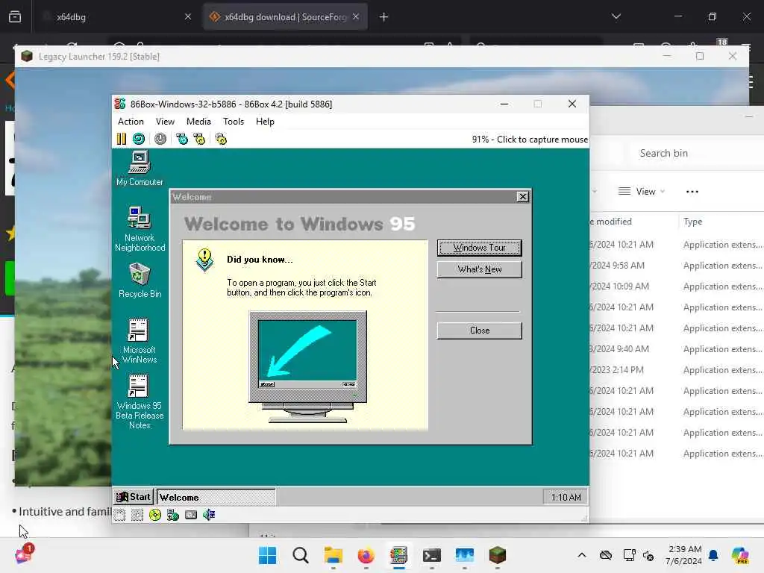Screen dimensions: 764x573
Task: Click the browser workspaces icon at top left
Action: tap(15, 17)
